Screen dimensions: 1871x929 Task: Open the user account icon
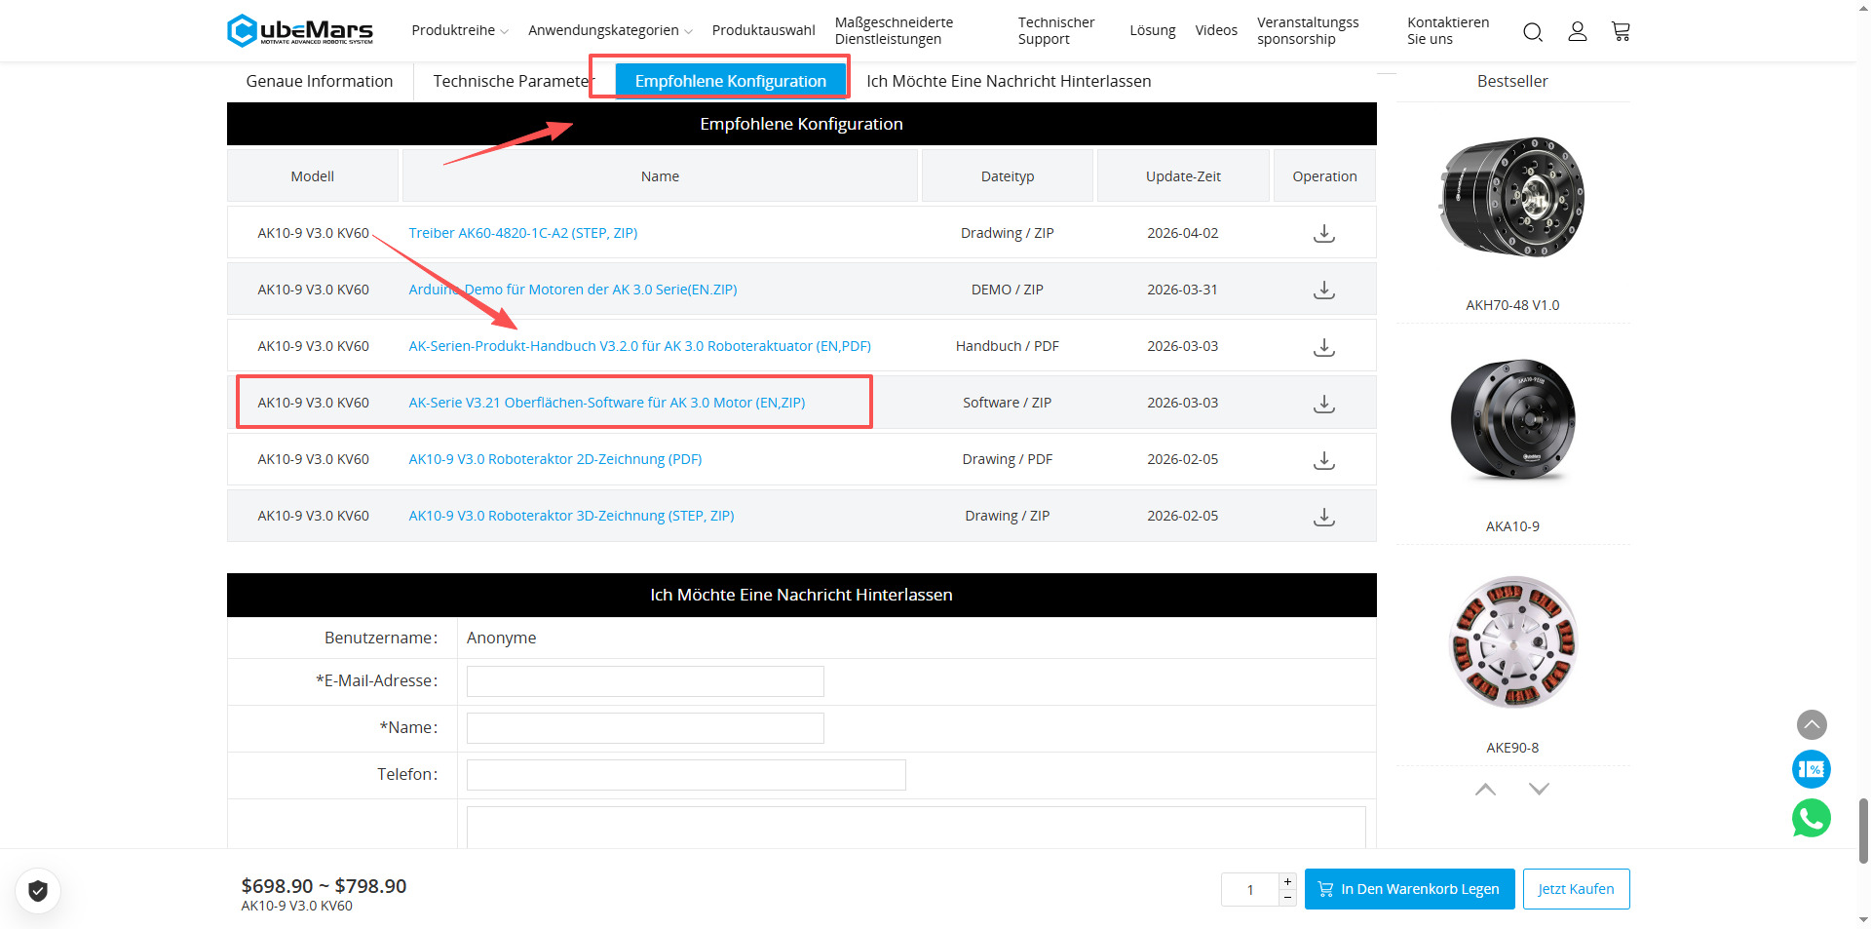point(1577,32)
